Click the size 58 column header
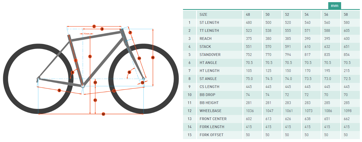Viewport: 362px width, 142px height. [346, 14]
